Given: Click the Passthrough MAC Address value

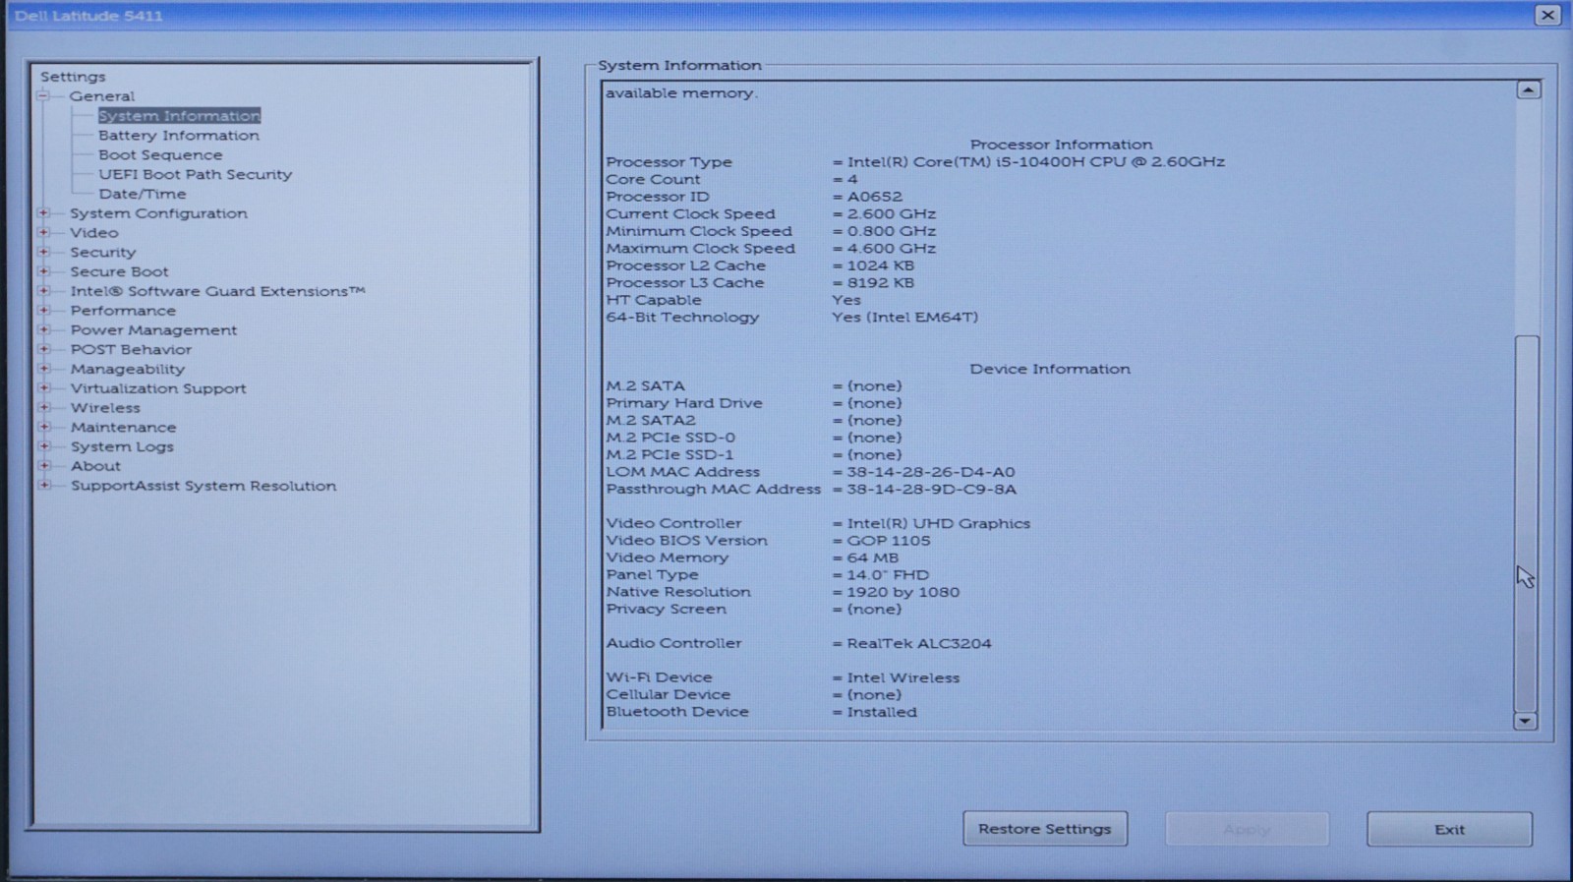Looking at the screenshot, I should 932,490.
